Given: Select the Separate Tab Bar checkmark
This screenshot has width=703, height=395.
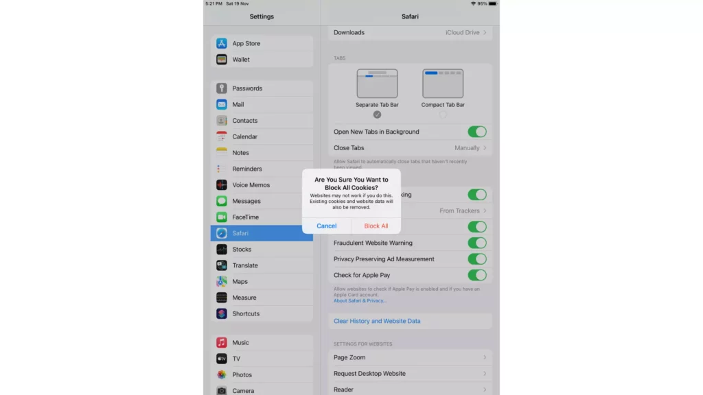Looking at the screenshot, I should [x=377, y=115].
